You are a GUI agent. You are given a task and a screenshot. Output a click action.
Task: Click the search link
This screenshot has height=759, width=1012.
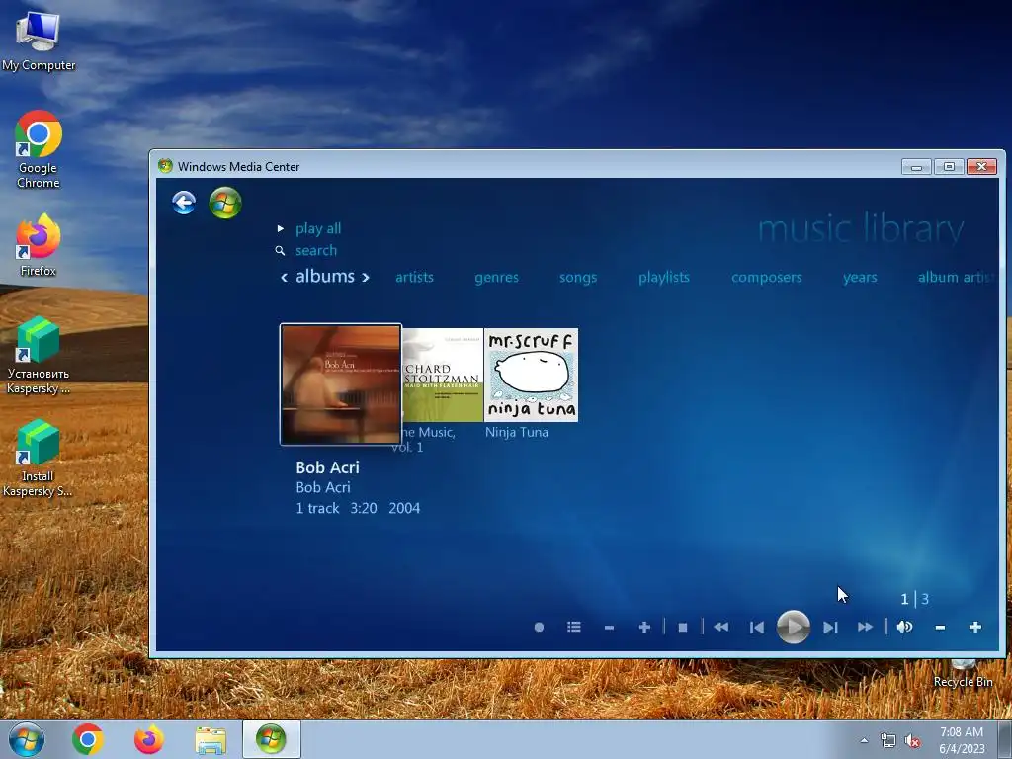(316, 250)
